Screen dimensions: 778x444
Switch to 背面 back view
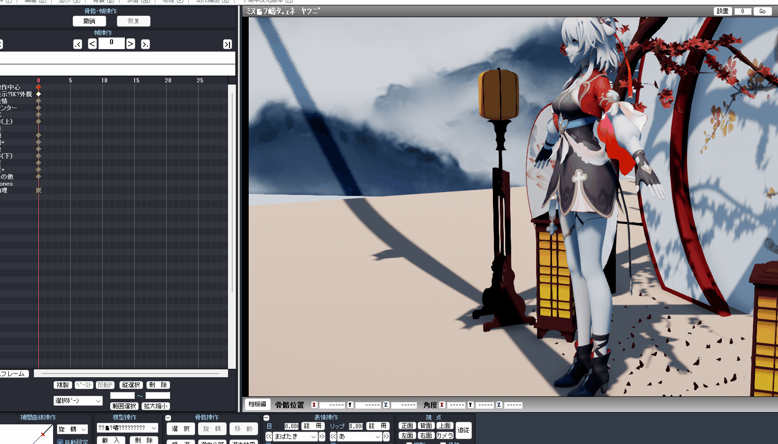(426, 426)
